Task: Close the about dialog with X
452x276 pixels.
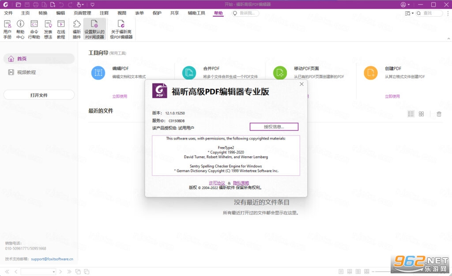Action: (x=301, y=84)
